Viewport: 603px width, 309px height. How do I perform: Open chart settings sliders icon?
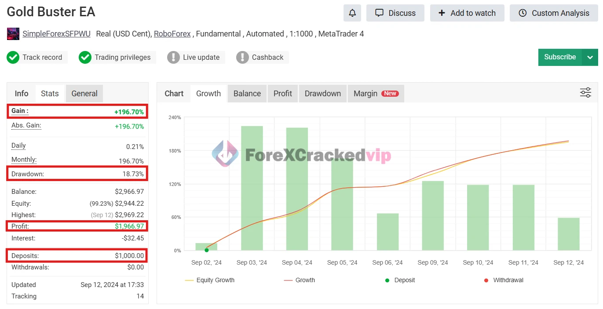(585, 93)
